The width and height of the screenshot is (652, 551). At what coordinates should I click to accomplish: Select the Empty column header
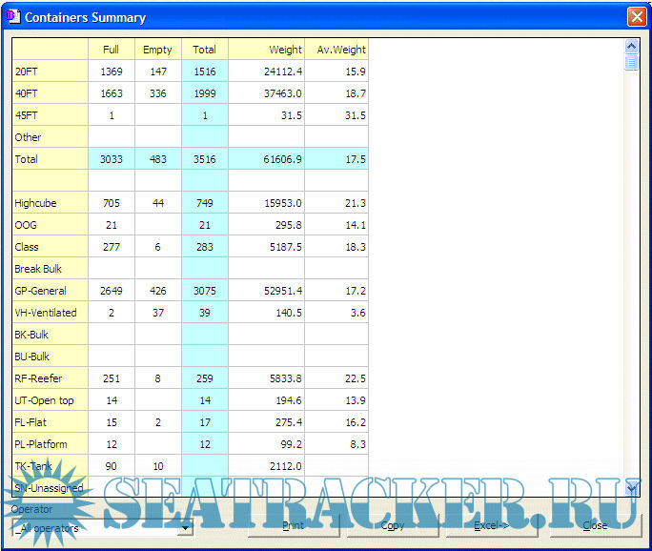click(157, 50)
